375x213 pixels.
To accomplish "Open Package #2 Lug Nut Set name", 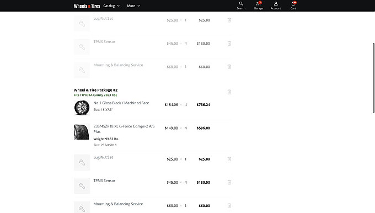I will [x=103, y=157].
